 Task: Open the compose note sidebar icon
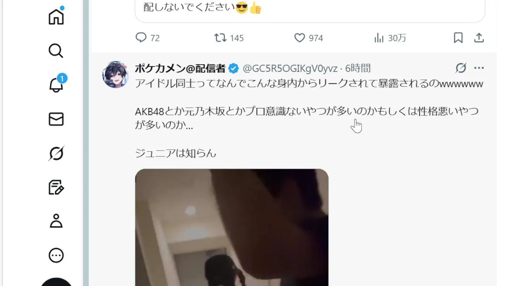tap(56, 187)
